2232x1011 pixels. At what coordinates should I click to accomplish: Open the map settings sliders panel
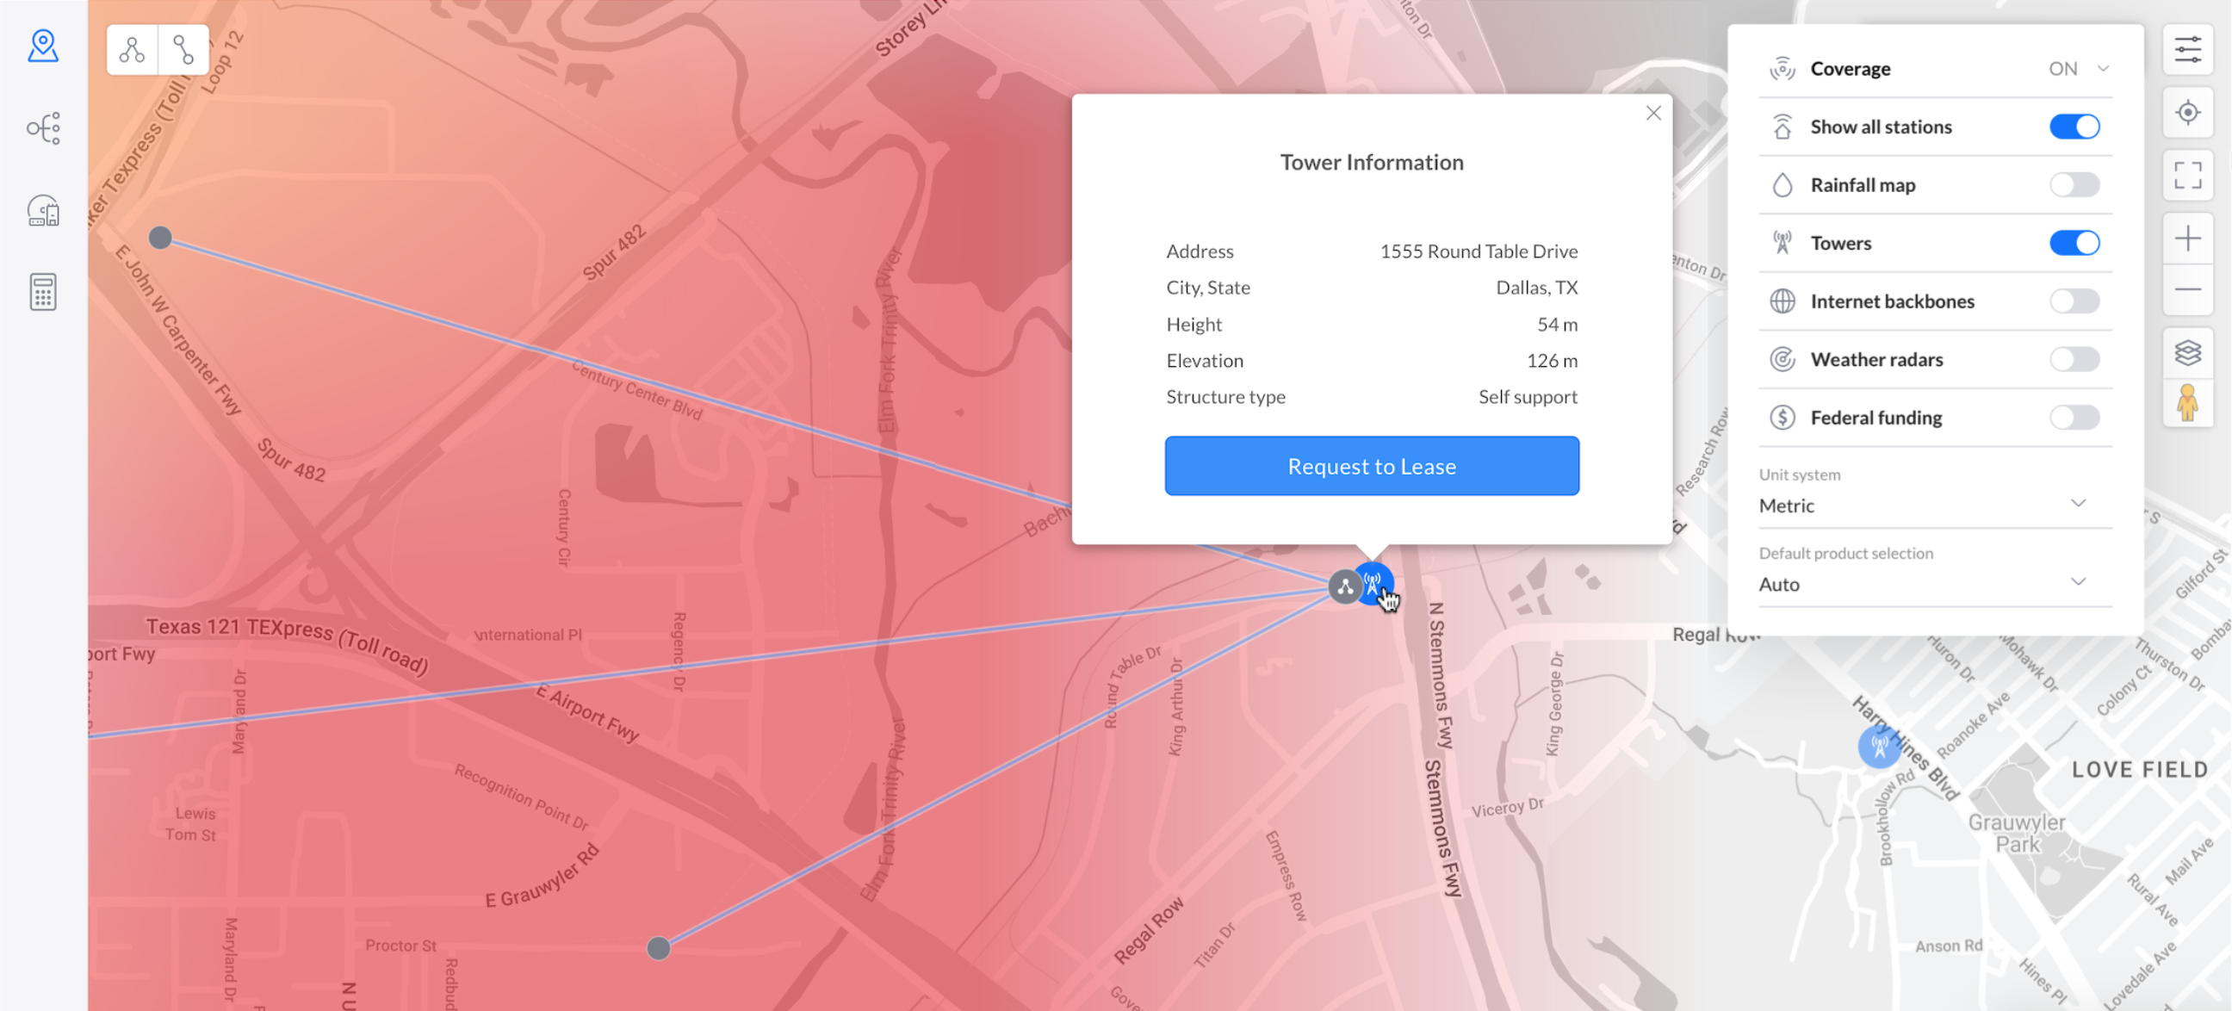(2187, 48)
